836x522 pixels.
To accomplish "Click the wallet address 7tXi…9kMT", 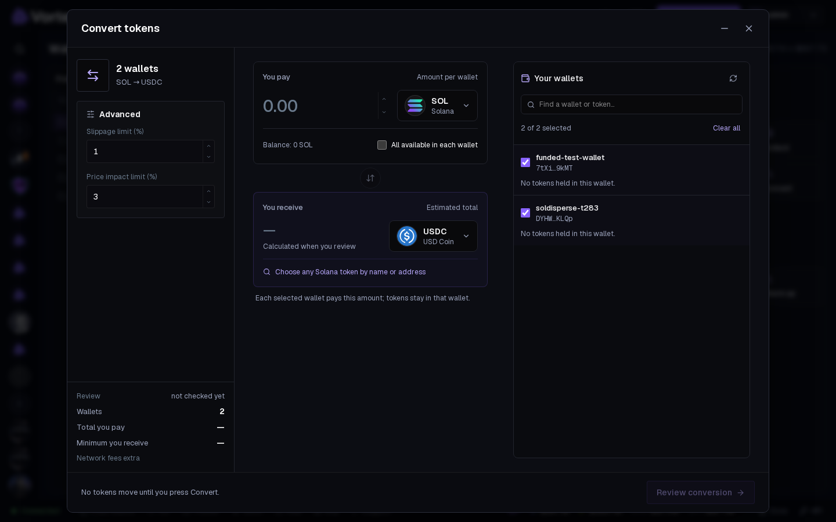I will 554,168.
